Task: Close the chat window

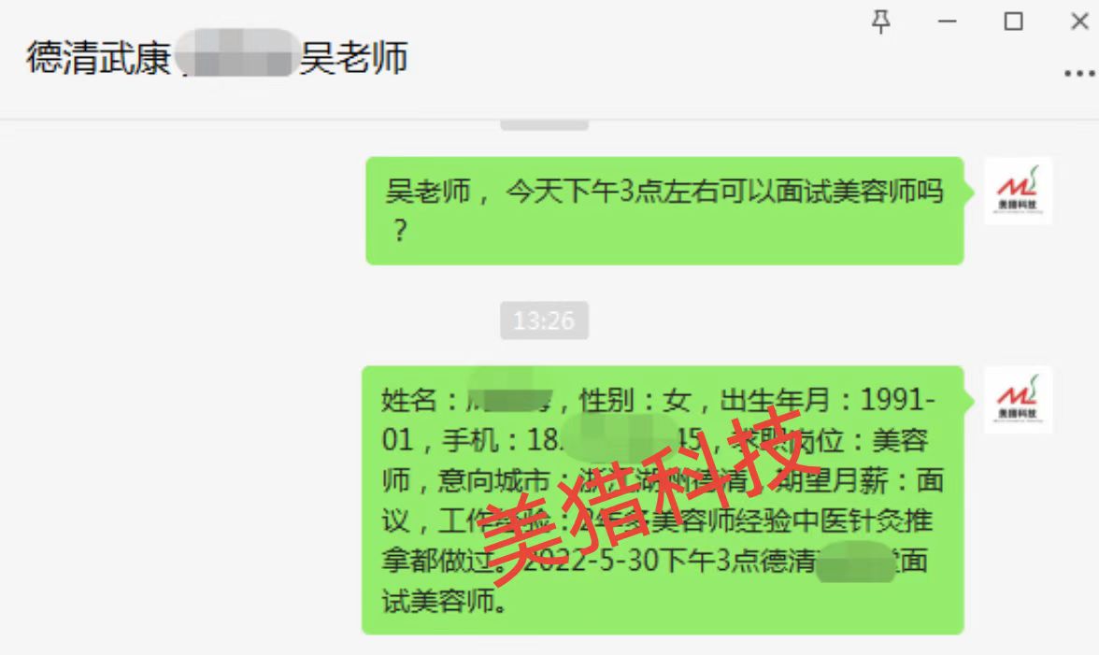Action: click(x=1079, y=21)
